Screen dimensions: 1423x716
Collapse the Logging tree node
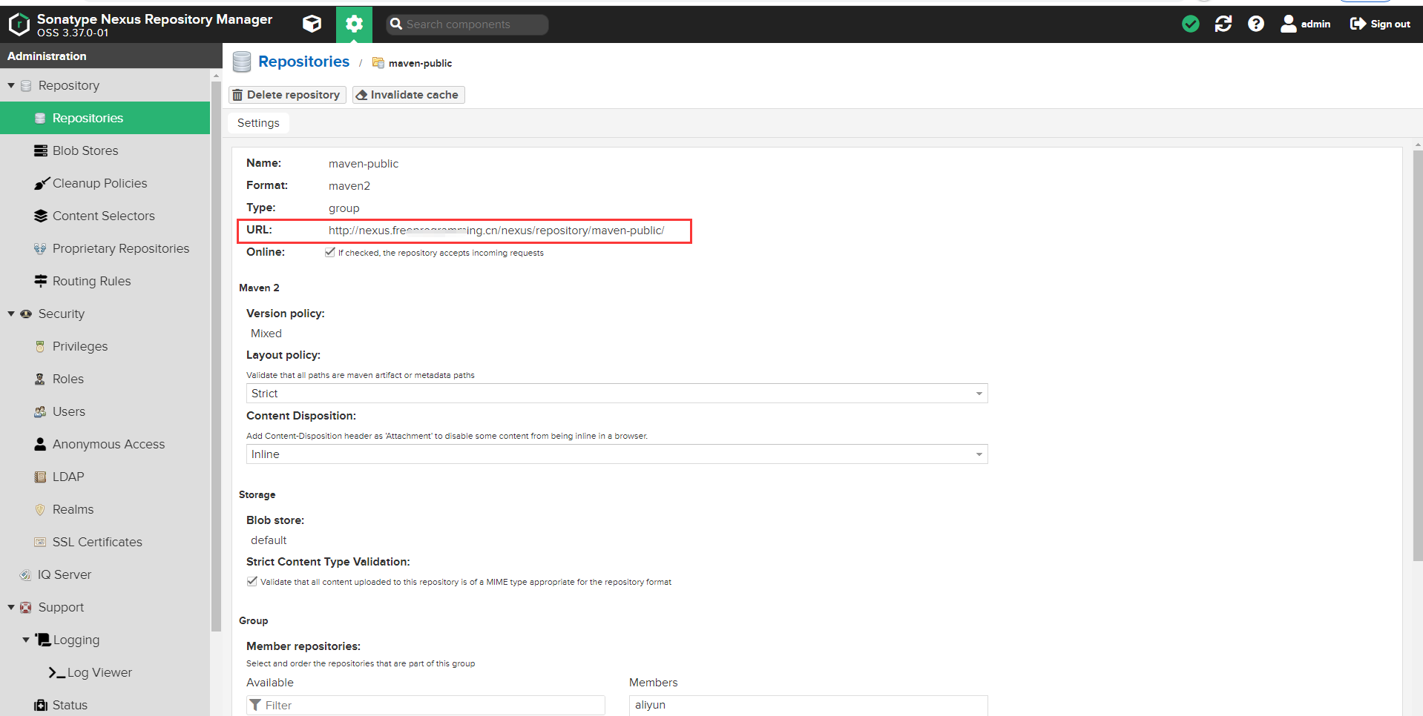tap(26, 640)
